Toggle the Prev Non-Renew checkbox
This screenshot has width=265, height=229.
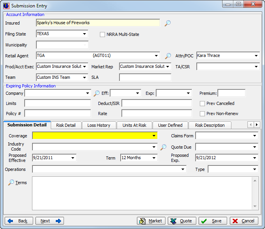(x=202, y=114)
